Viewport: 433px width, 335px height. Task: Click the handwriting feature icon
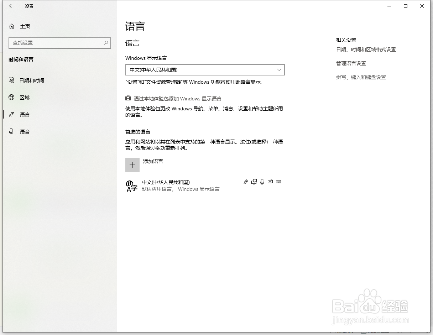pos(270,182)
